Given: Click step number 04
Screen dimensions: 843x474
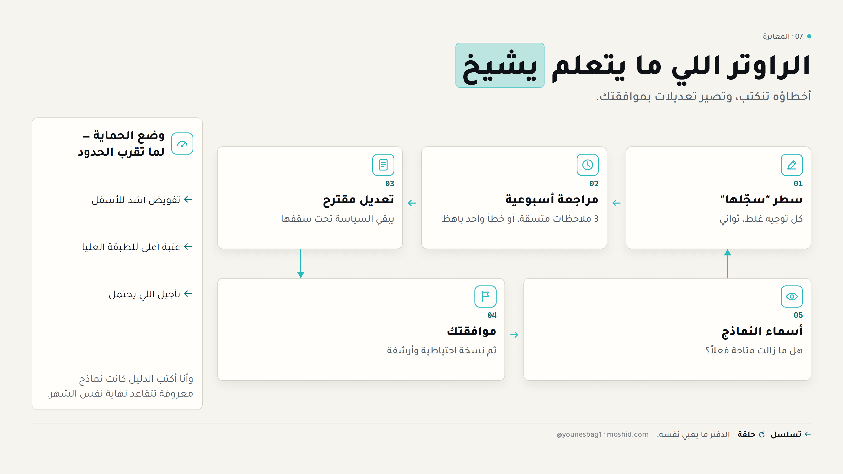Looking at the screenshot, I should [492, 315].
